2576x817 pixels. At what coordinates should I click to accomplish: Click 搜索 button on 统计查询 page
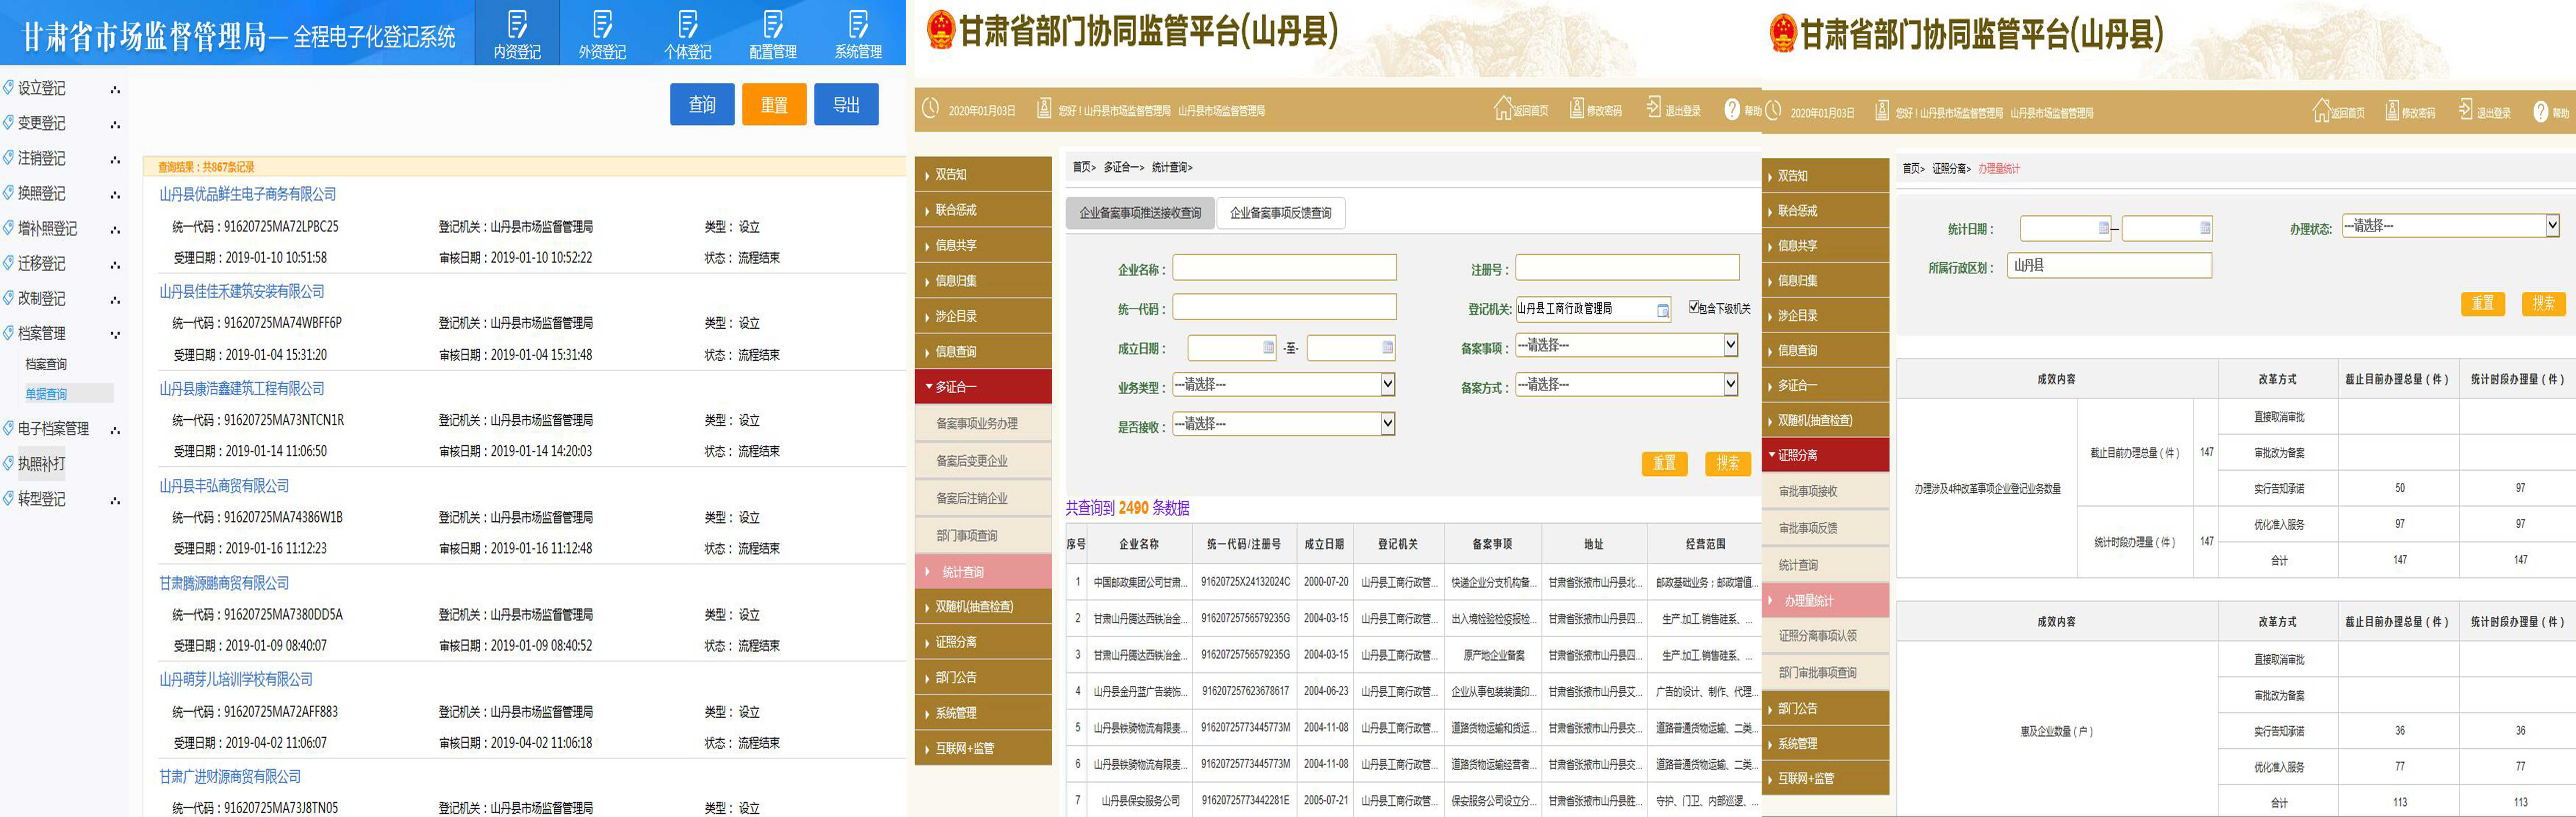coord(1727,463)
